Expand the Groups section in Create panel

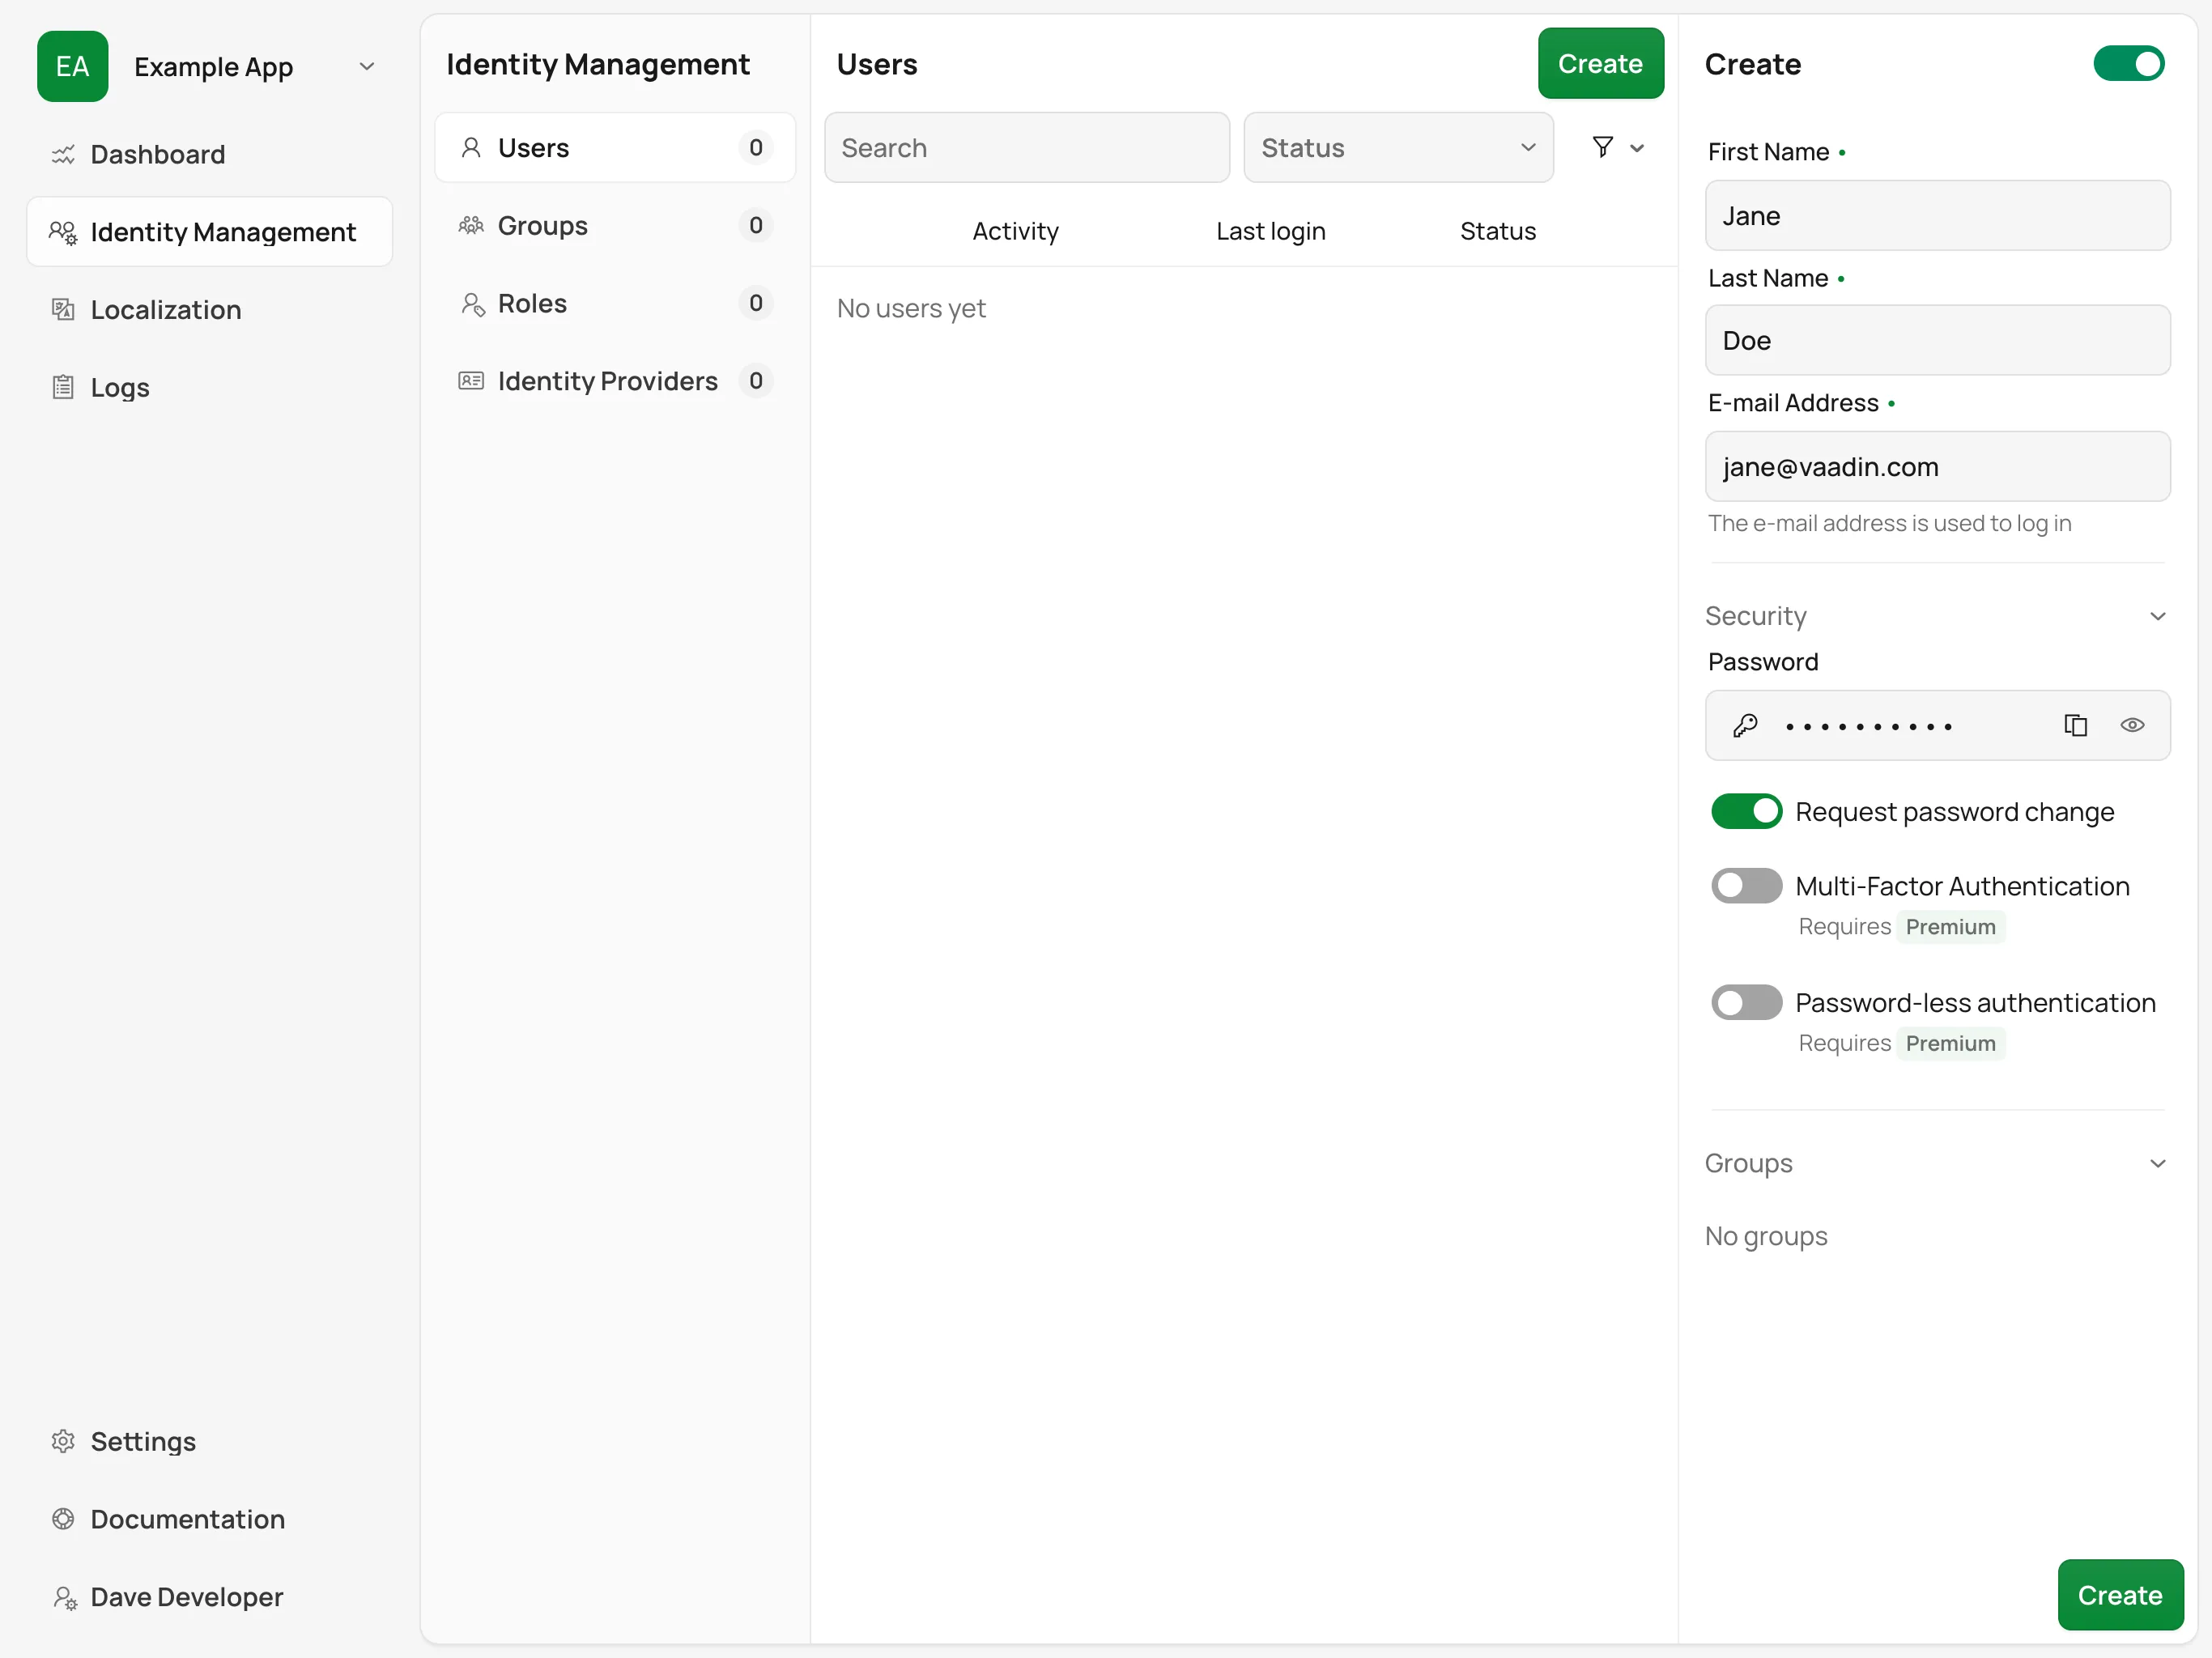tap(2157, 1163)
